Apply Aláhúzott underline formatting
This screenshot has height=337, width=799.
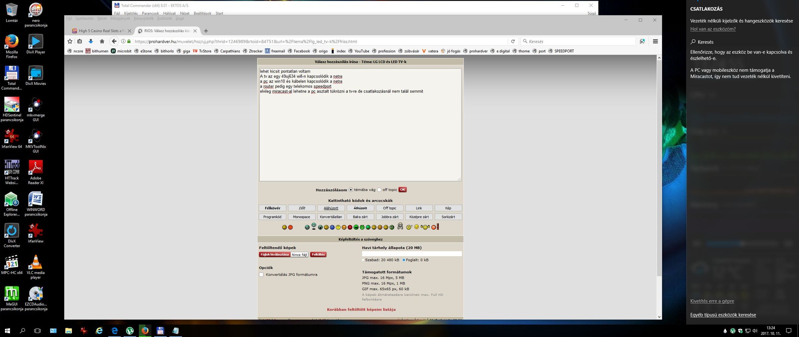coord(331,208)
